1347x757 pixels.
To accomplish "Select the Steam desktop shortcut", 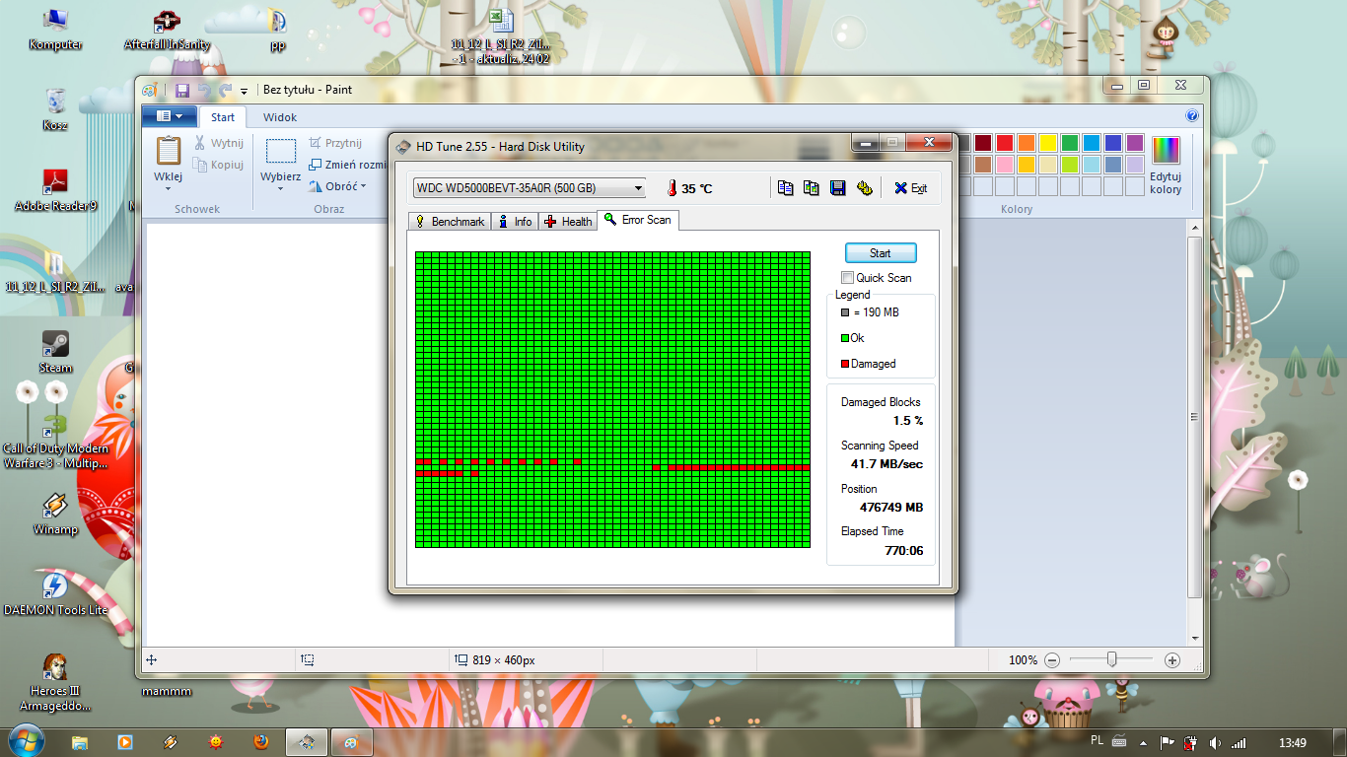I will tap(55, 352).
